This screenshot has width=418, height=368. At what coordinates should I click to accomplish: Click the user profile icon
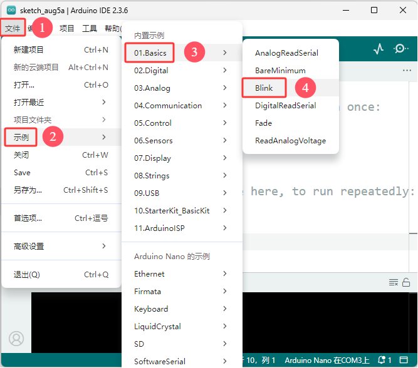click(x=16, y=339)
